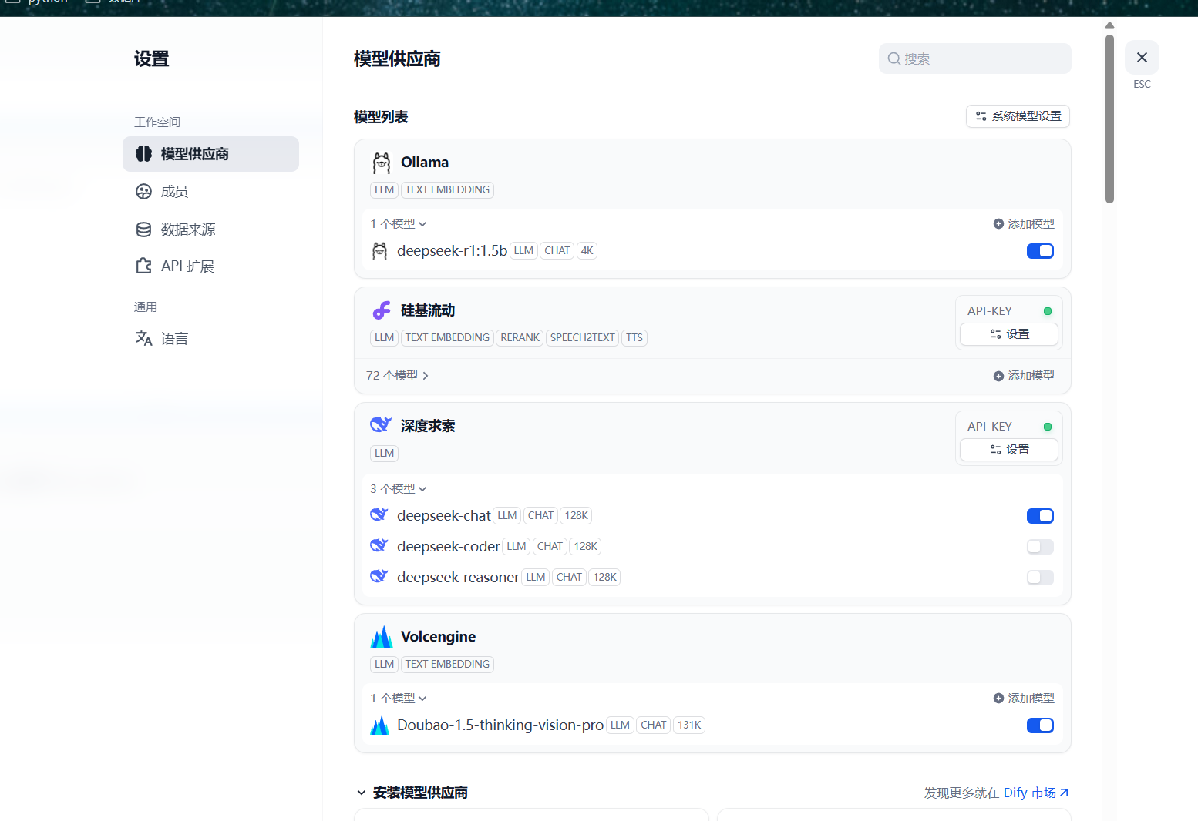The width and height of the screenshot is (1198, 821).
Task: Select 模型供应商 in the sidebar
Action: [x=210, y=154]
